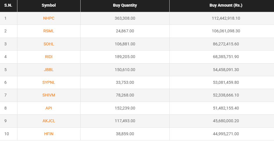This screenshot has height=141, width=274.
Task: Click the Symbol column header
Action: [49, 5]
